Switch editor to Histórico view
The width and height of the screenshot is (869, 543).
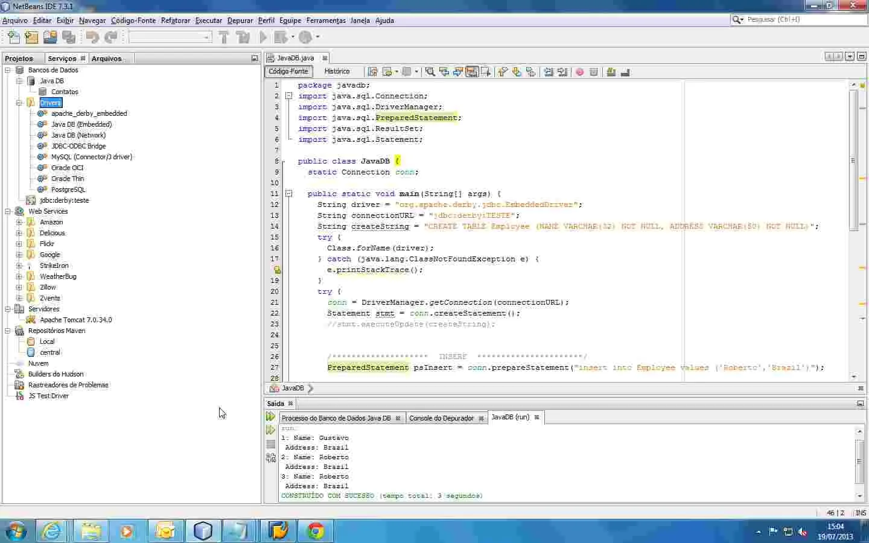pyautogui.click(x=337, y=71)
